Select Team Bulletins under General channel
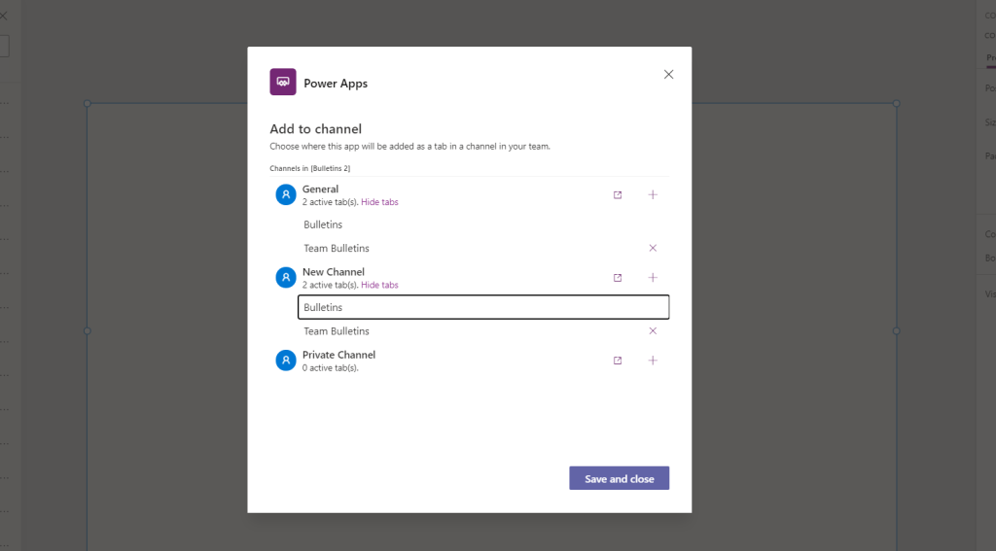This screenshot has width=996, height=551. pyautogui.click(x=337, y=249)
